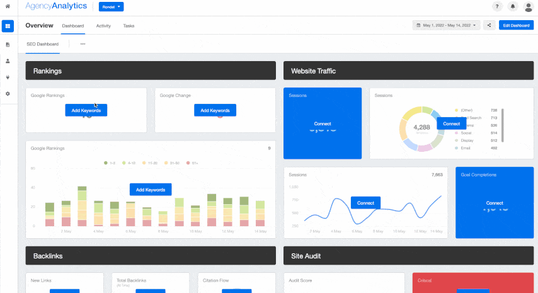Open the settings gear icon in sidebar

[x=8, y=94]
